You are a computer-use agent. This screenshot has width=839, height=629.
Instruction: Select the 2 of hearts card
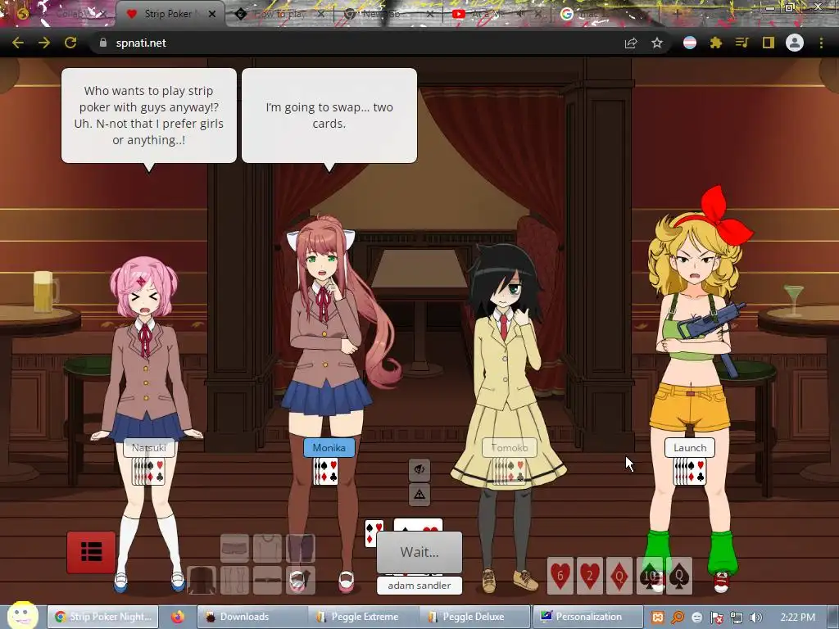590,576
